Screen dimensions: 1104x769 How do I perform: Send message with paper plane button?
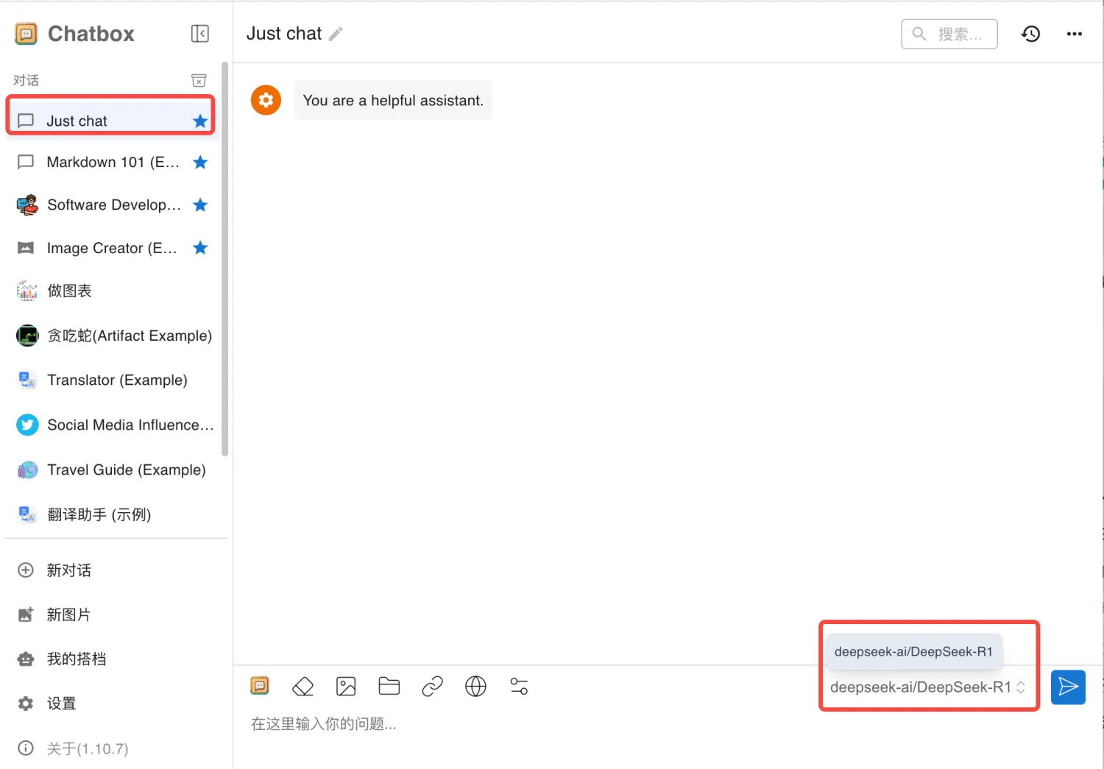pos(1068,687)
